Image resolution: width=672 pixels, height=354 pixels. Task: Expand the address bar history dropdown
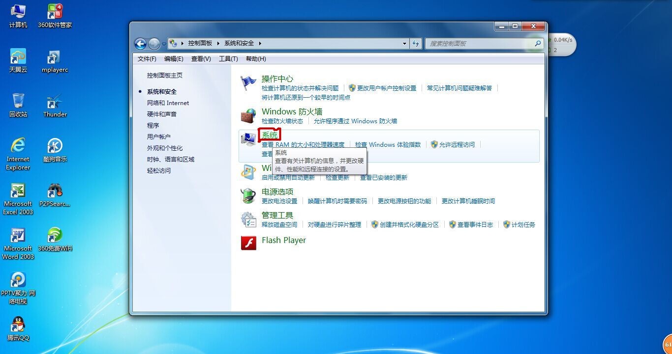coord(404,43)
